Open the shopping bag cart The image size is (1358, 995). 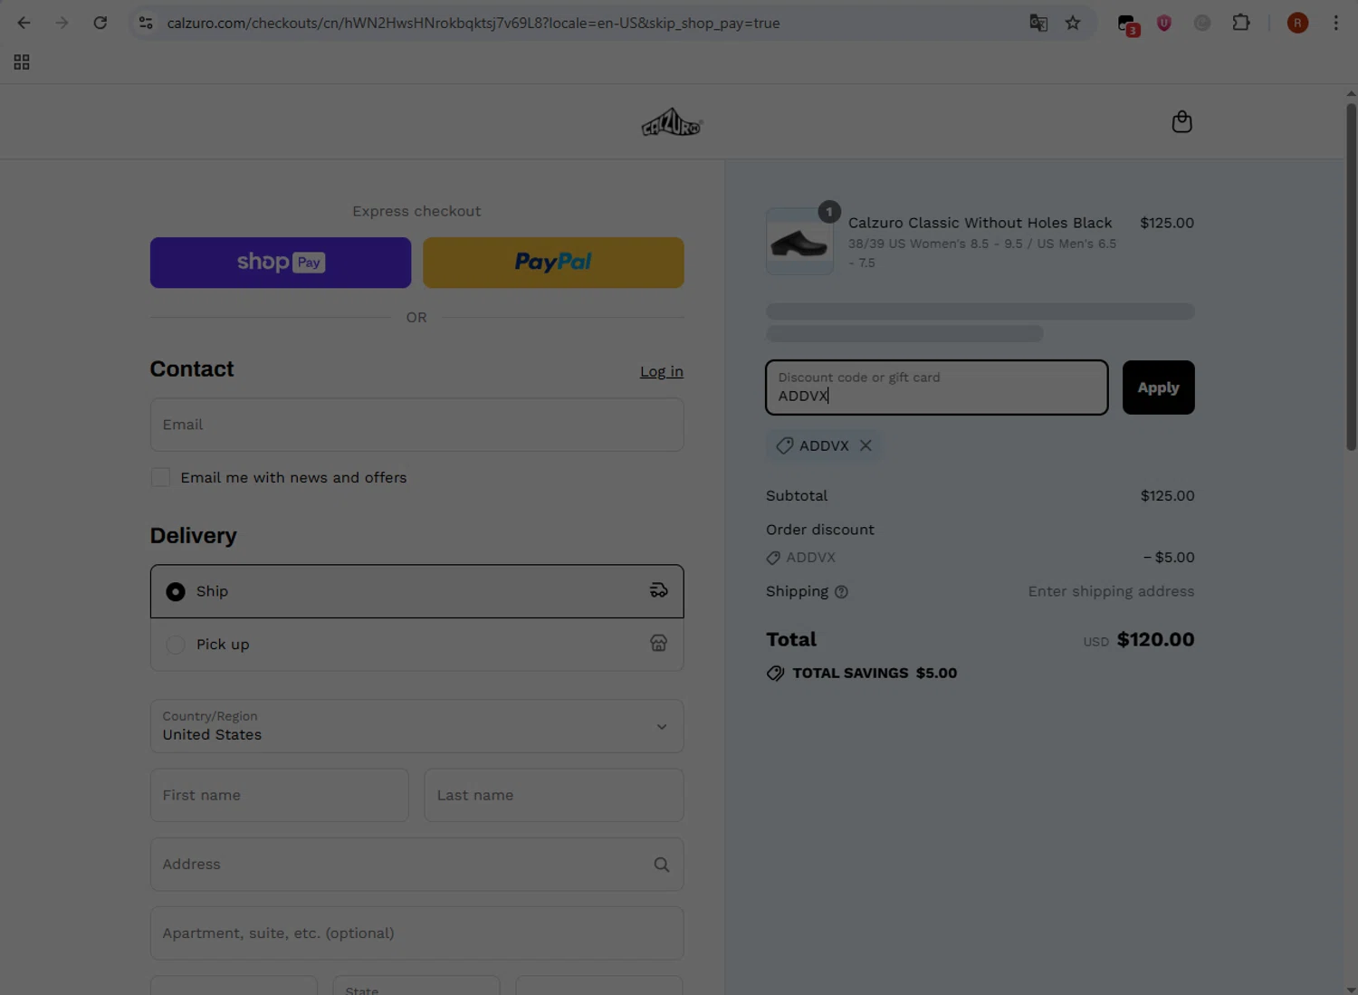1181,121
